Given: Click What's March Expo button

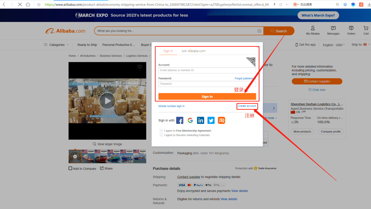Looking at the screenshot, I should click(x=318, y=15).
